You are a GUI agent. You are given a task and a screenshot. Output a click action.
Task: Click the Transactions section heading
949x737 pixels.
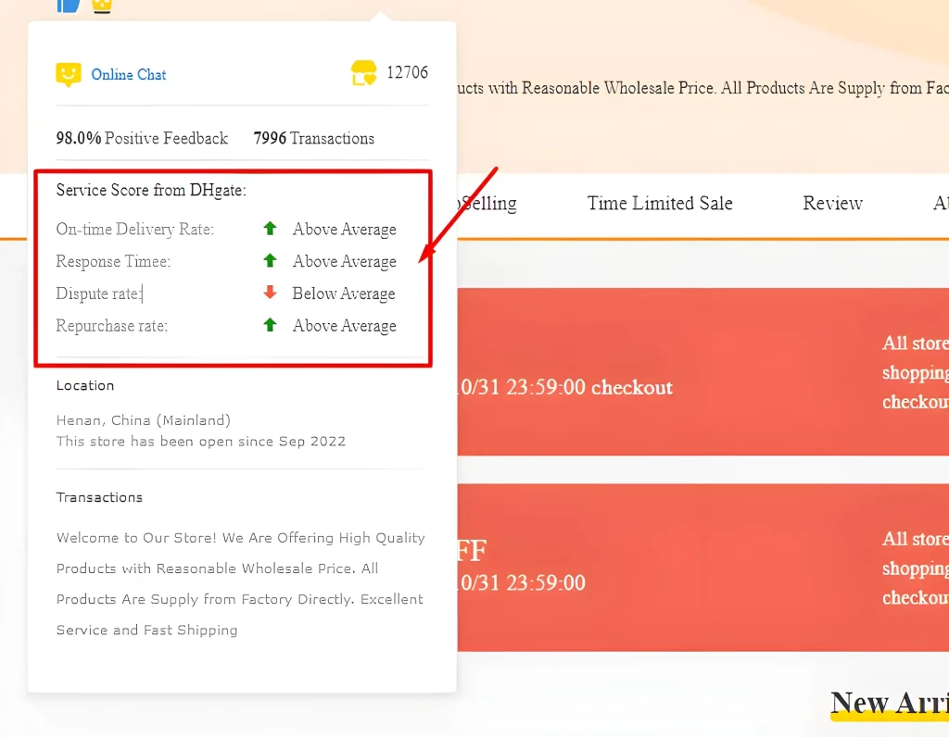tap(99, 497)
